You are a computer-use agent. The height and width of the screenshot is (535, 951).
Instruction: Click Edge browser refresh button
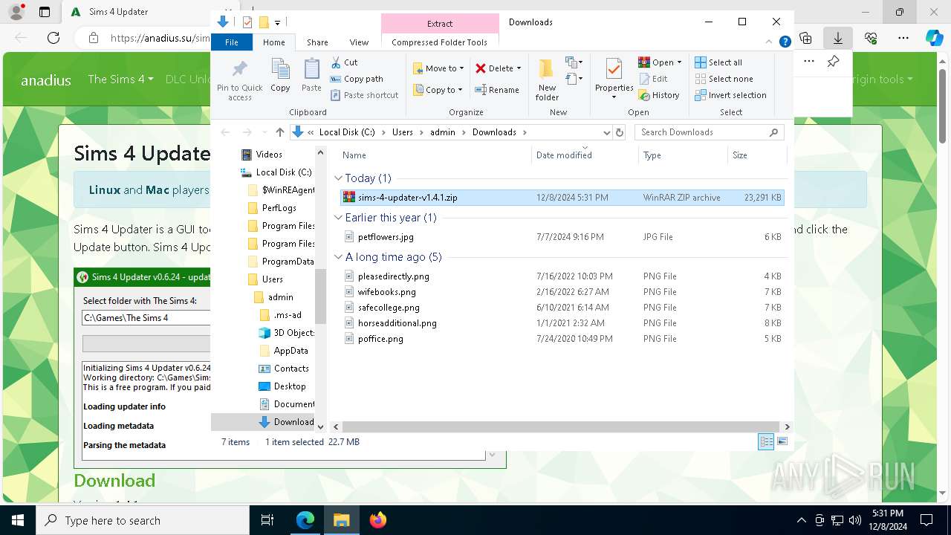[x=53, y=38]
